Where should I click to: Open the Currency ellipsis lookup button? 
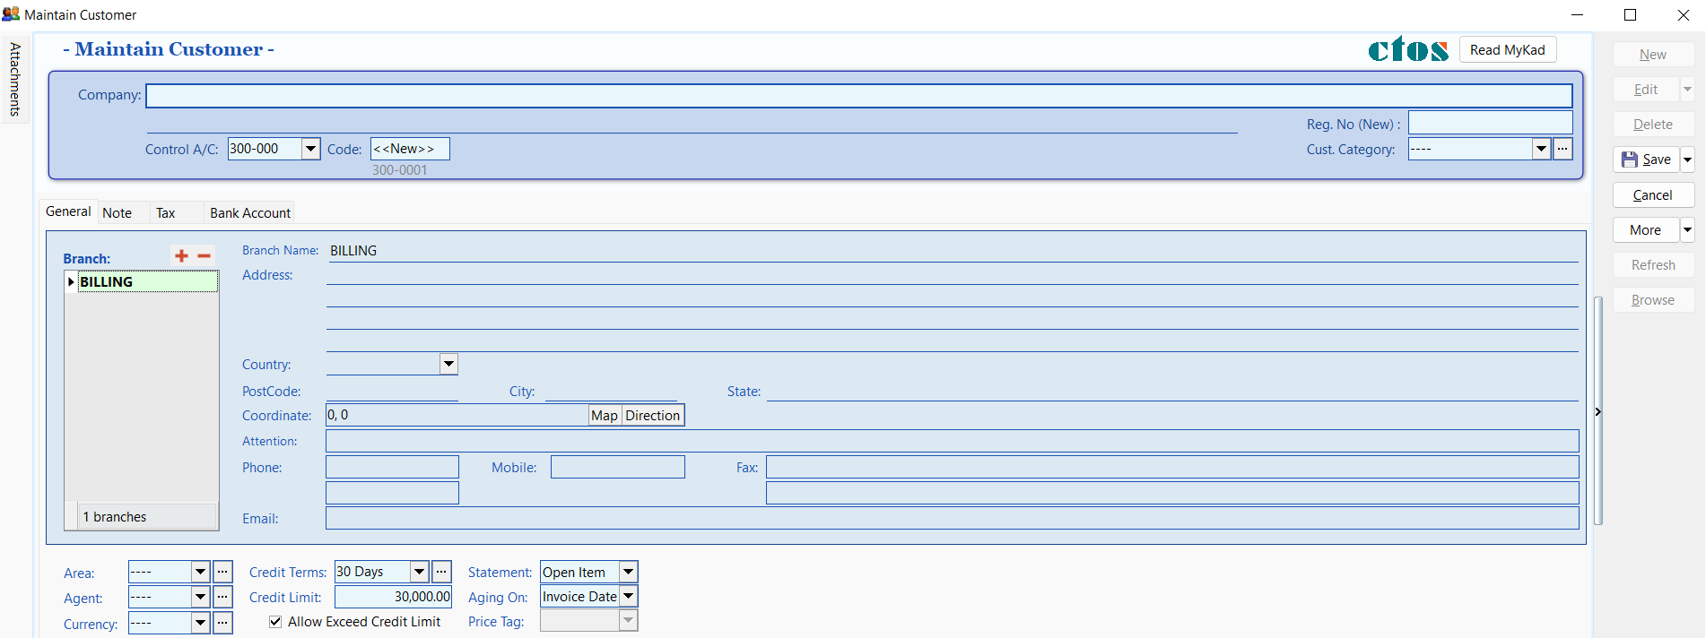223,623
